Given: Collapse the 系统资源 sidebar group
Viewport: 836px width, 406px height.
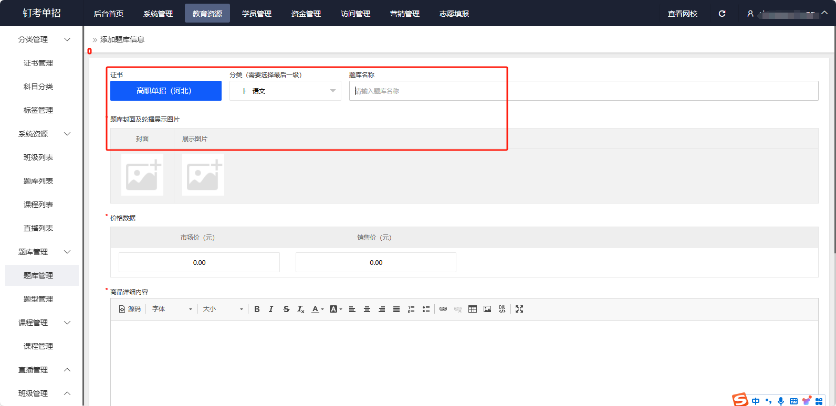Looking at the screenshot, I should (67, 134).
